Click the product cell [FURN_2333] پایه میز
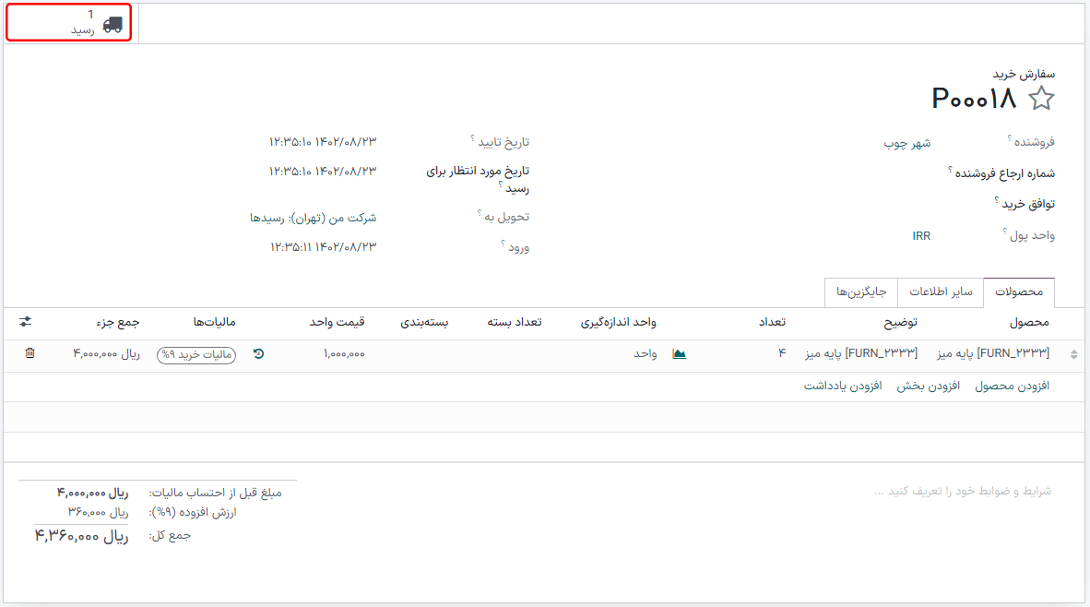1090x607 pixels. [992, 354]
